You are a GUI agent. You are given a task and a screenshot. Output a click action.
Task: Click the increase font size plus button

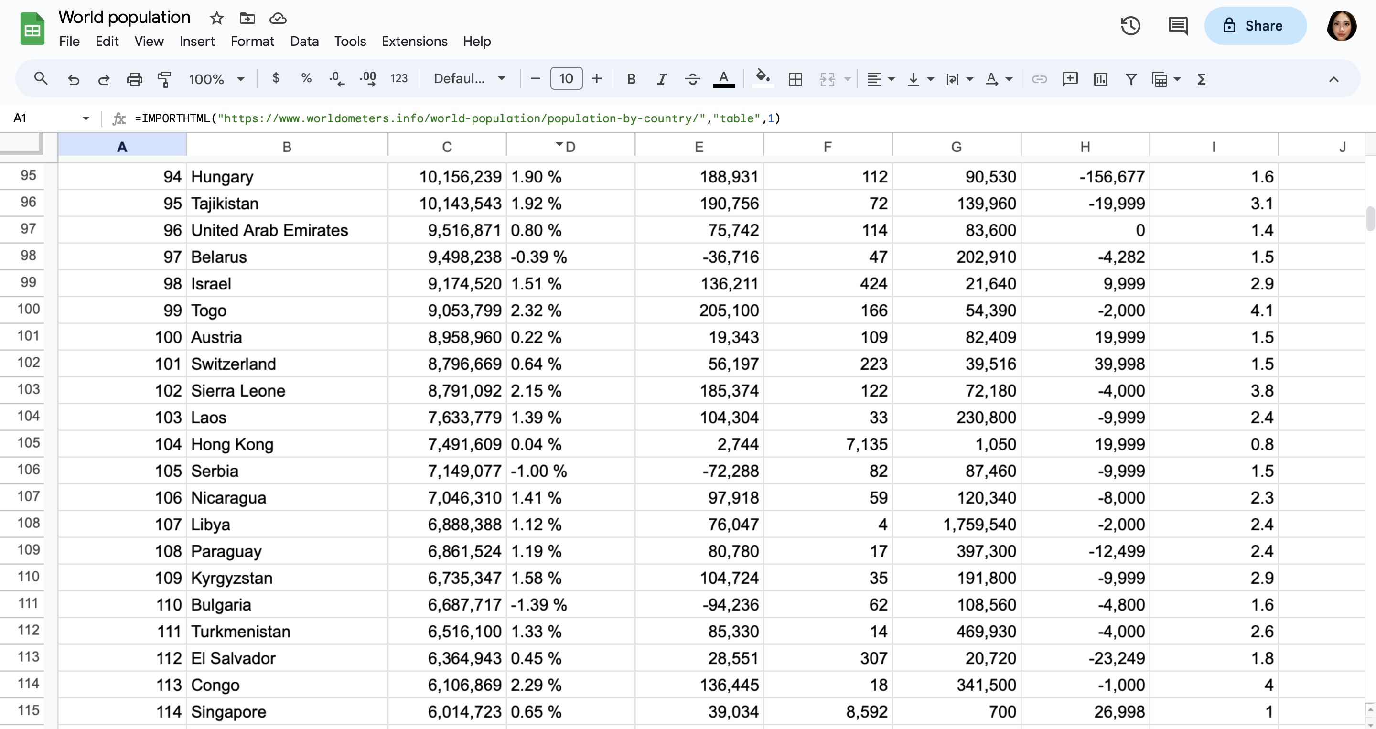[597, 79]
